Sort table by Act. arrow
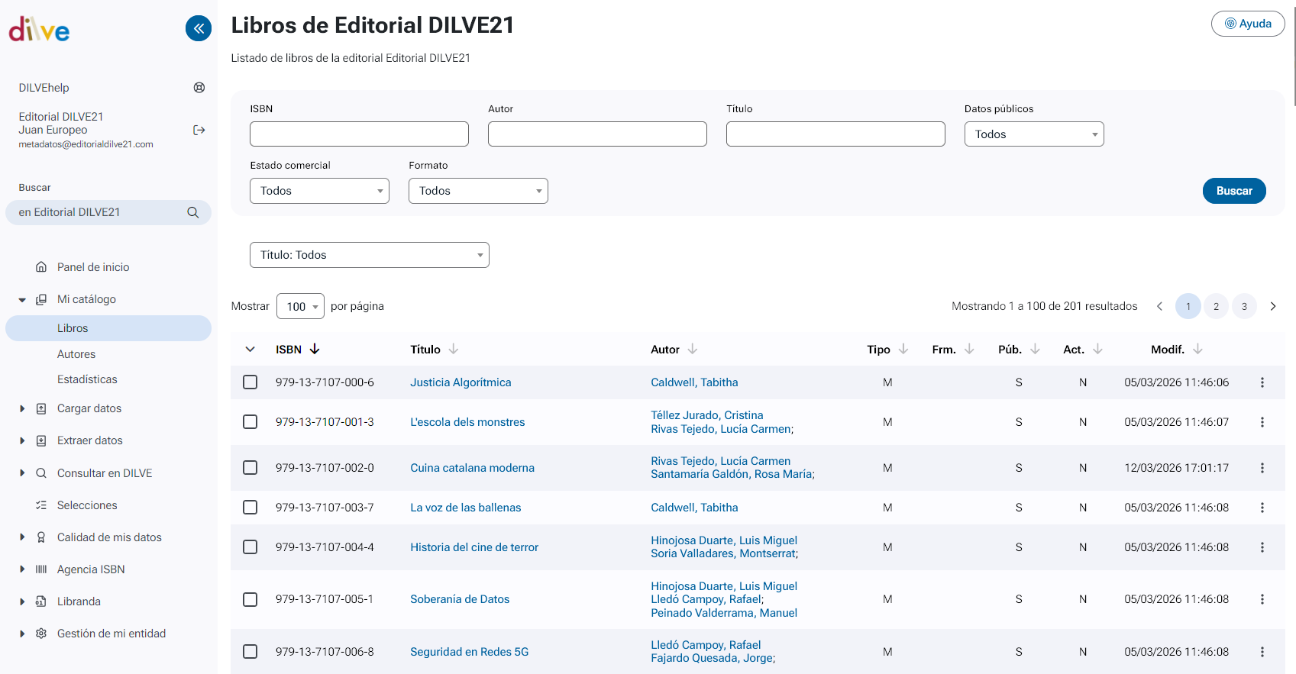The height and width of the screenshot is (674, 1296). click(1097, 349)
